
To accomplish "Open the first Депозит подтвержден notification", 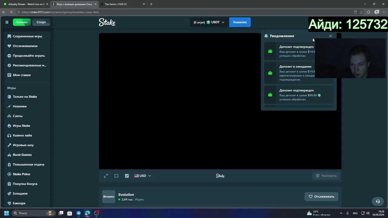I will (x=299, y=51).
